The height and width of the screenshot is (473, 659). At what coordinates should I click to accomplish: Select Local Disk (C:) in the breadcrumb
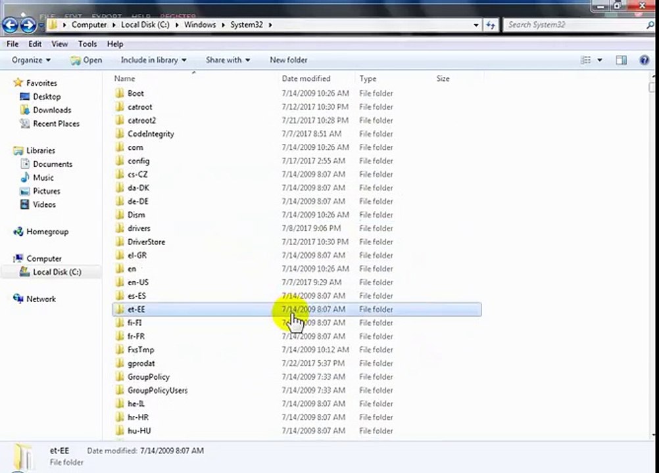coord(145,25)
